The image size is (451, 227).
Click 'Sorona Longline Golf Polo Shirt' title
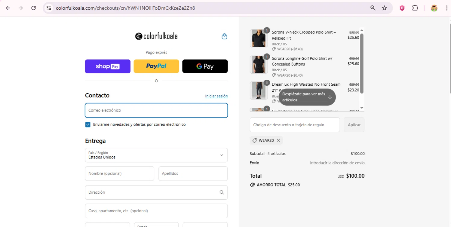302,61
